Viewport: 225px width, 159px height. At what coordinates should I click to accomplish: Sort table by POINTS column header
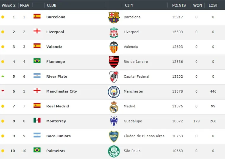[179, 5]
